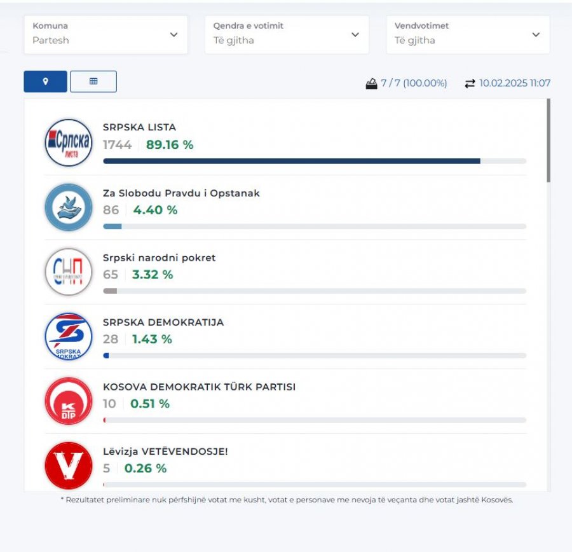Image resolution: width=572 pixels, height=552 pixels.
Task: Click the ballot box counted-stations icon
Action: [371, 83]
